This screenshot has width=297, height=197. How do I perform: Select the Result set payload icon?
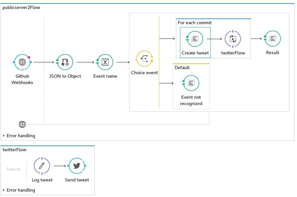tap(272, 39)
